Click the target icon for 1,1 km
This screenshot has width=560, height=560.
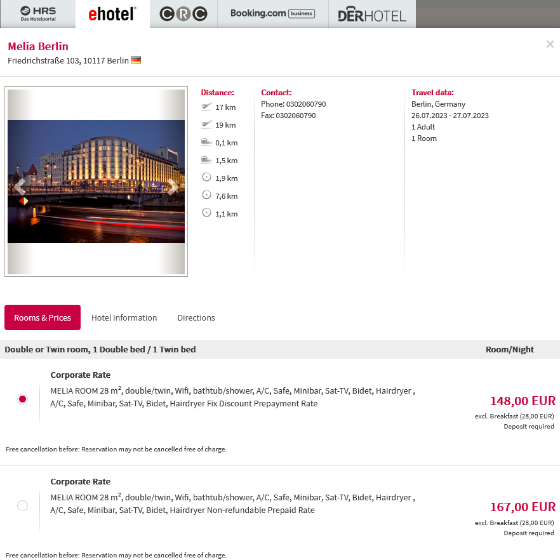point(206,213)
